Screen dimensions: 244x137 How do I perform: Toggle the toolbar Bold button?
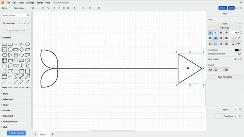click(x=54, y=8)
